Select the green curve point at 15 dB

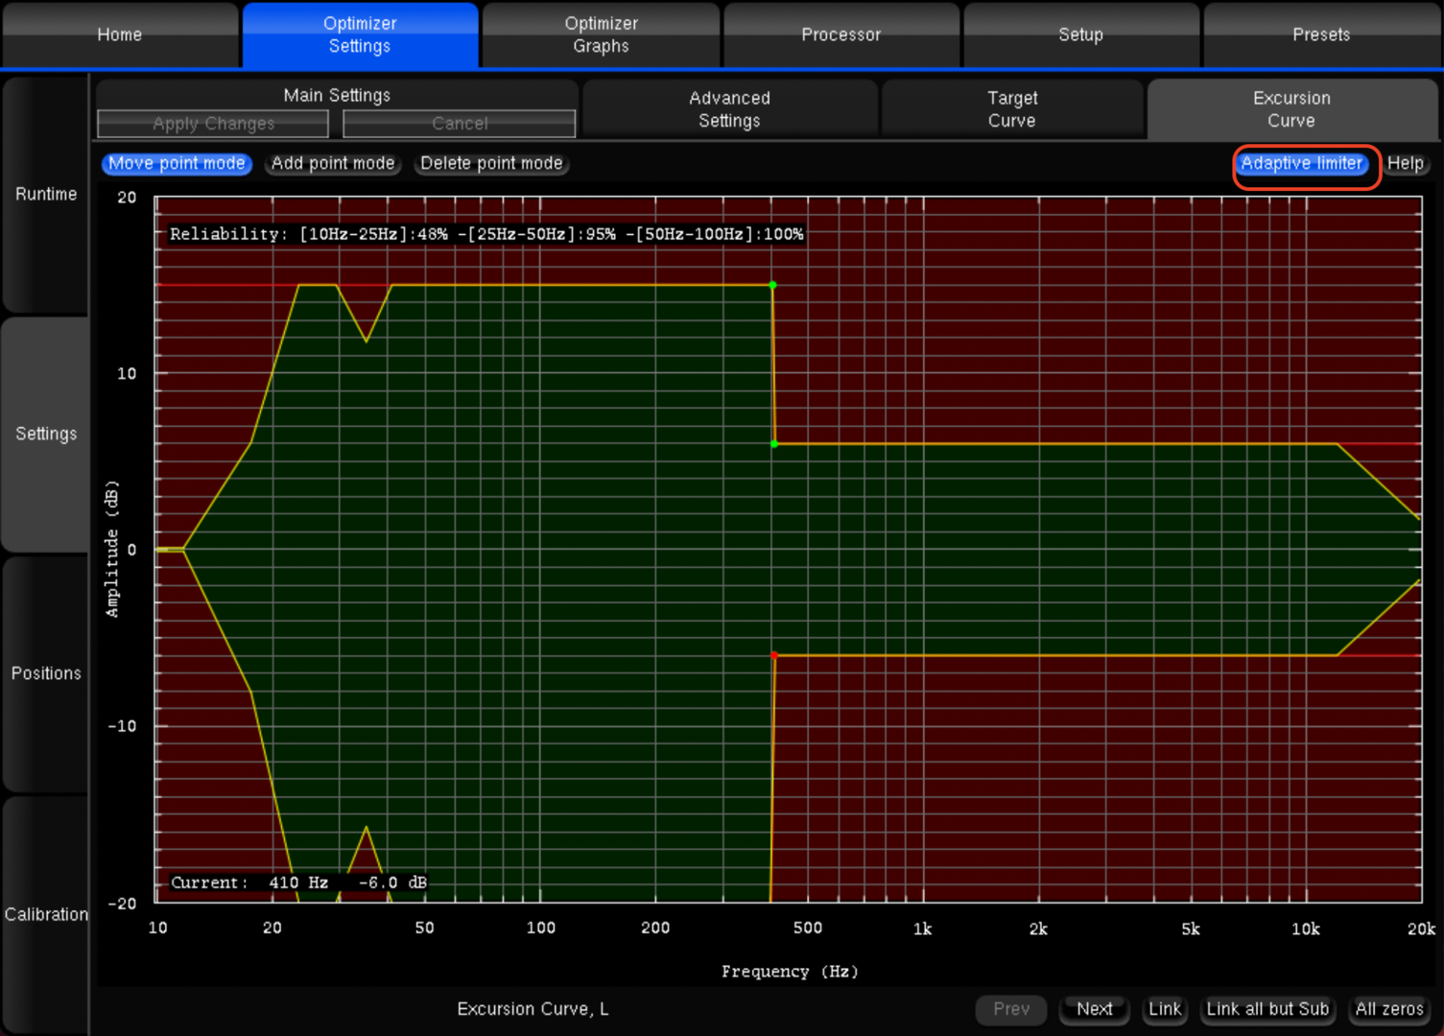click(772, 285)
